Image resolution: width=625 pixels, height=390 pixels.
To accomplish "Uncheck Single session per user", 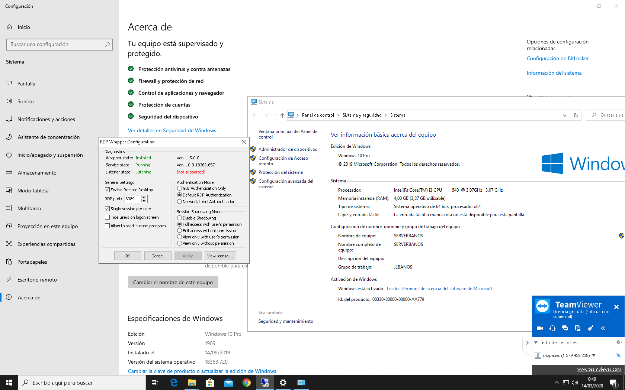I will click(x=107, y=208).
